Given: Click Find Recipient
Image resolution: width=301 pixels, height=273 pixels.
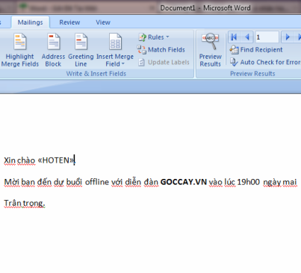Looking at the screenshot, I should pos(256,50).
